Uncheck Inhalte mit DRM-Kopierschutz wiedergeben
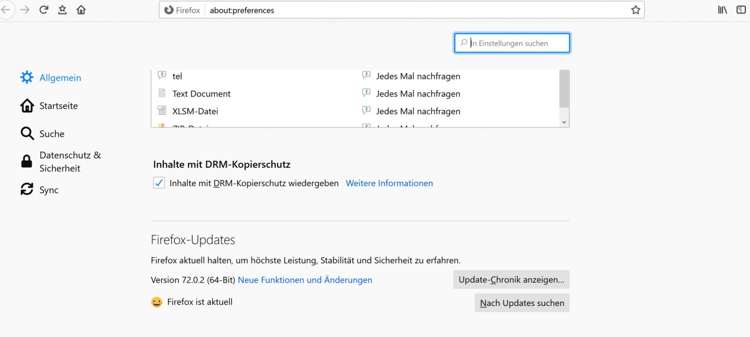This screenshot has height=337, width=750. click(159, 183)
